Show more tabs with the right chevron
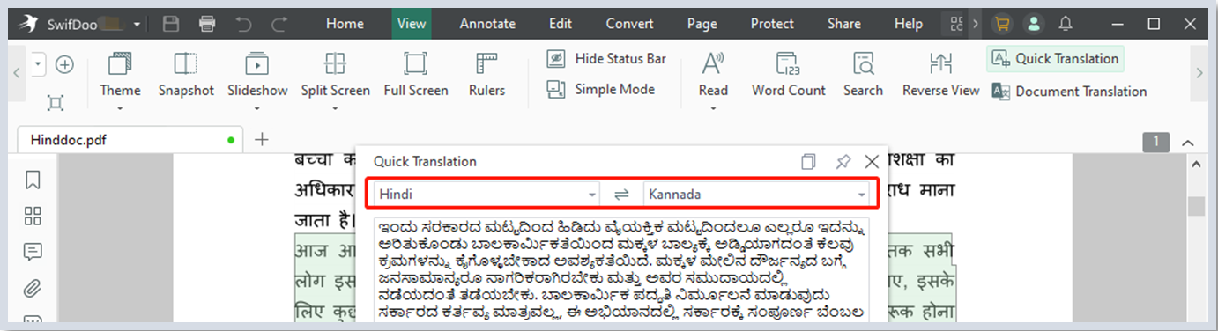Screen dimensions: 1218x331 click(976, 24)
